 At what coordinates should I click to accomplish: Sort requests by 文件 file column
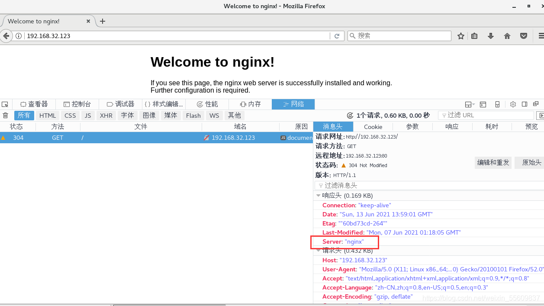pos(141,127)
